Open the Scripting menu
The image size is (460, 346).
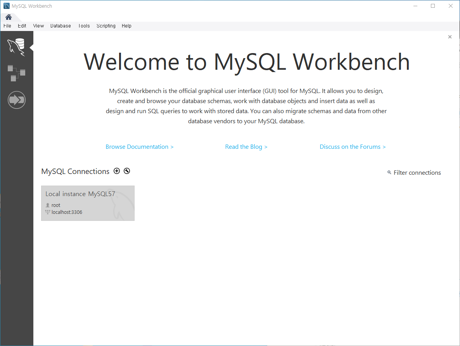pyautogui.click(x=106, y=26)
